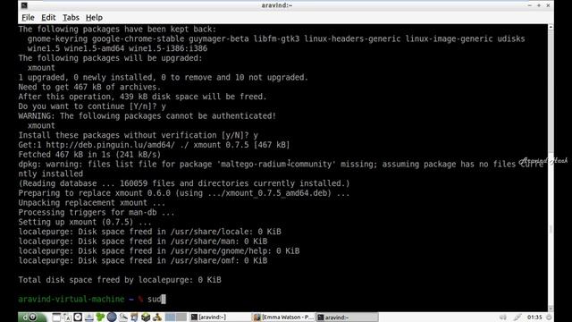Screen dimensions: 572x322
Task: Click the 'gnome-keyring google-chrome-stable' package line
Action: (x=276, y=38)
